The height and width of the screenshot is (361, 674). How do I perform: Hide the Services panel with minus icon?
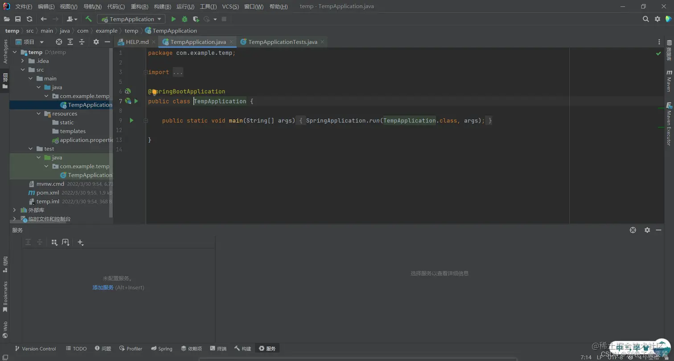[659, 230]
